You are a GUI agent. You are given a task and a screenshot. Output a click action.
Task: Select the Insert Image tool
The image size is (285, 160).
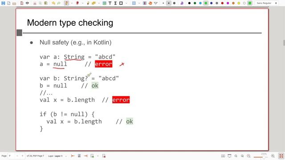click(x=104, y=3)
